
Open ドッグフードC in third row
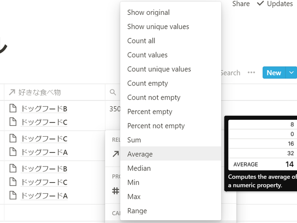[x=44, y=182]
